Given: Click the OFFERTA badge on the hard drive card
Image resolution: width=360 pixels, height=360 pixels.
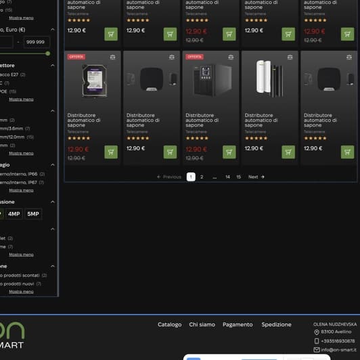Looking at the screenshot, I should click(76, 57).
